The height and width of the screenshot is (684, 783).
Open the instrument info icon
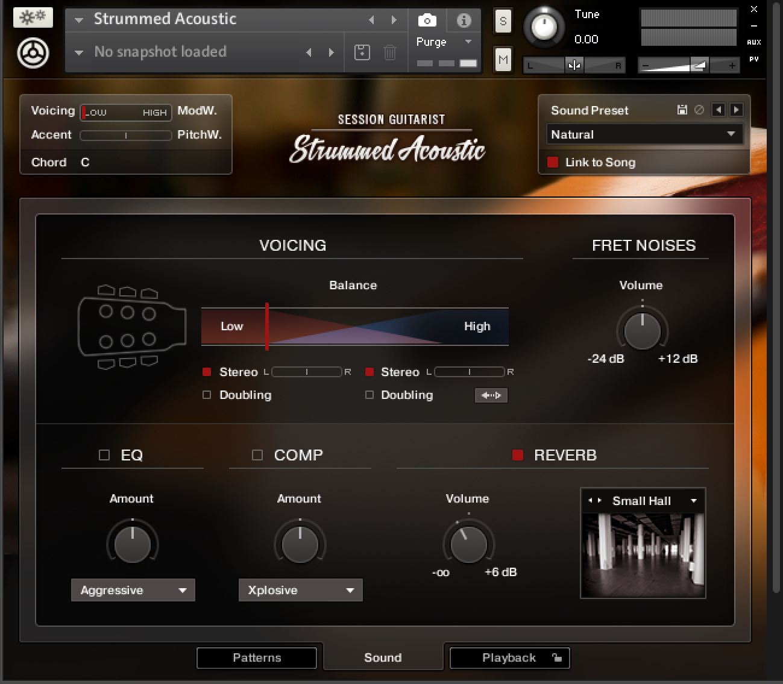(464, 21)
